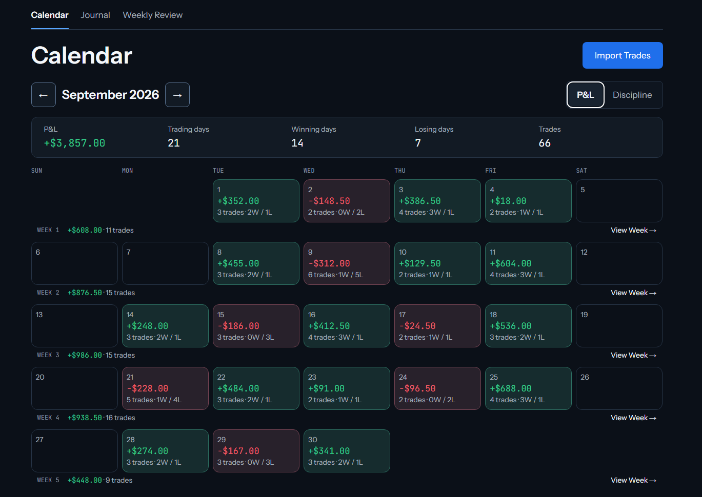Open September 16 day with +$412.50
This screenshot has width=702, height=497.
coord(347,326)
